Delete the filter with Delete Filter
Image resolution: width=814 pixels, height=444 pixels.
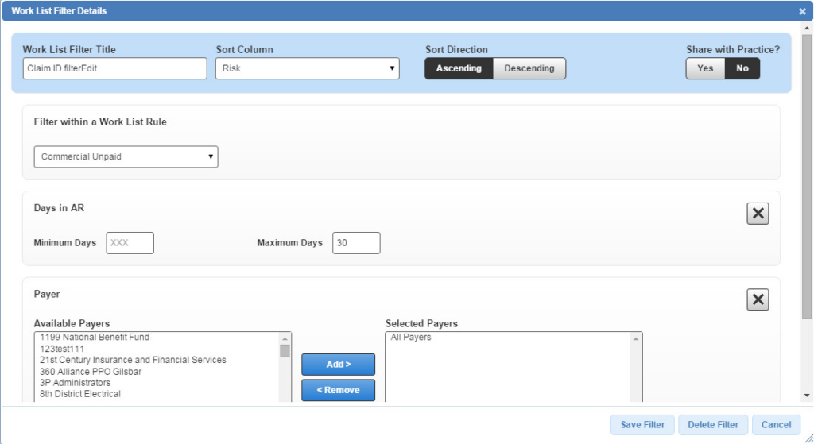pyautogui.click(x=713, y=425)
